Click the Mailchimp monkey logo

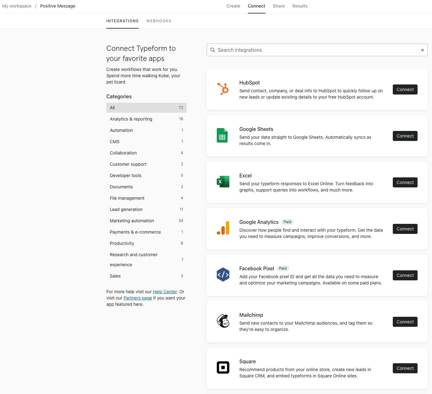pyautogui.click(x=223, y=321)
